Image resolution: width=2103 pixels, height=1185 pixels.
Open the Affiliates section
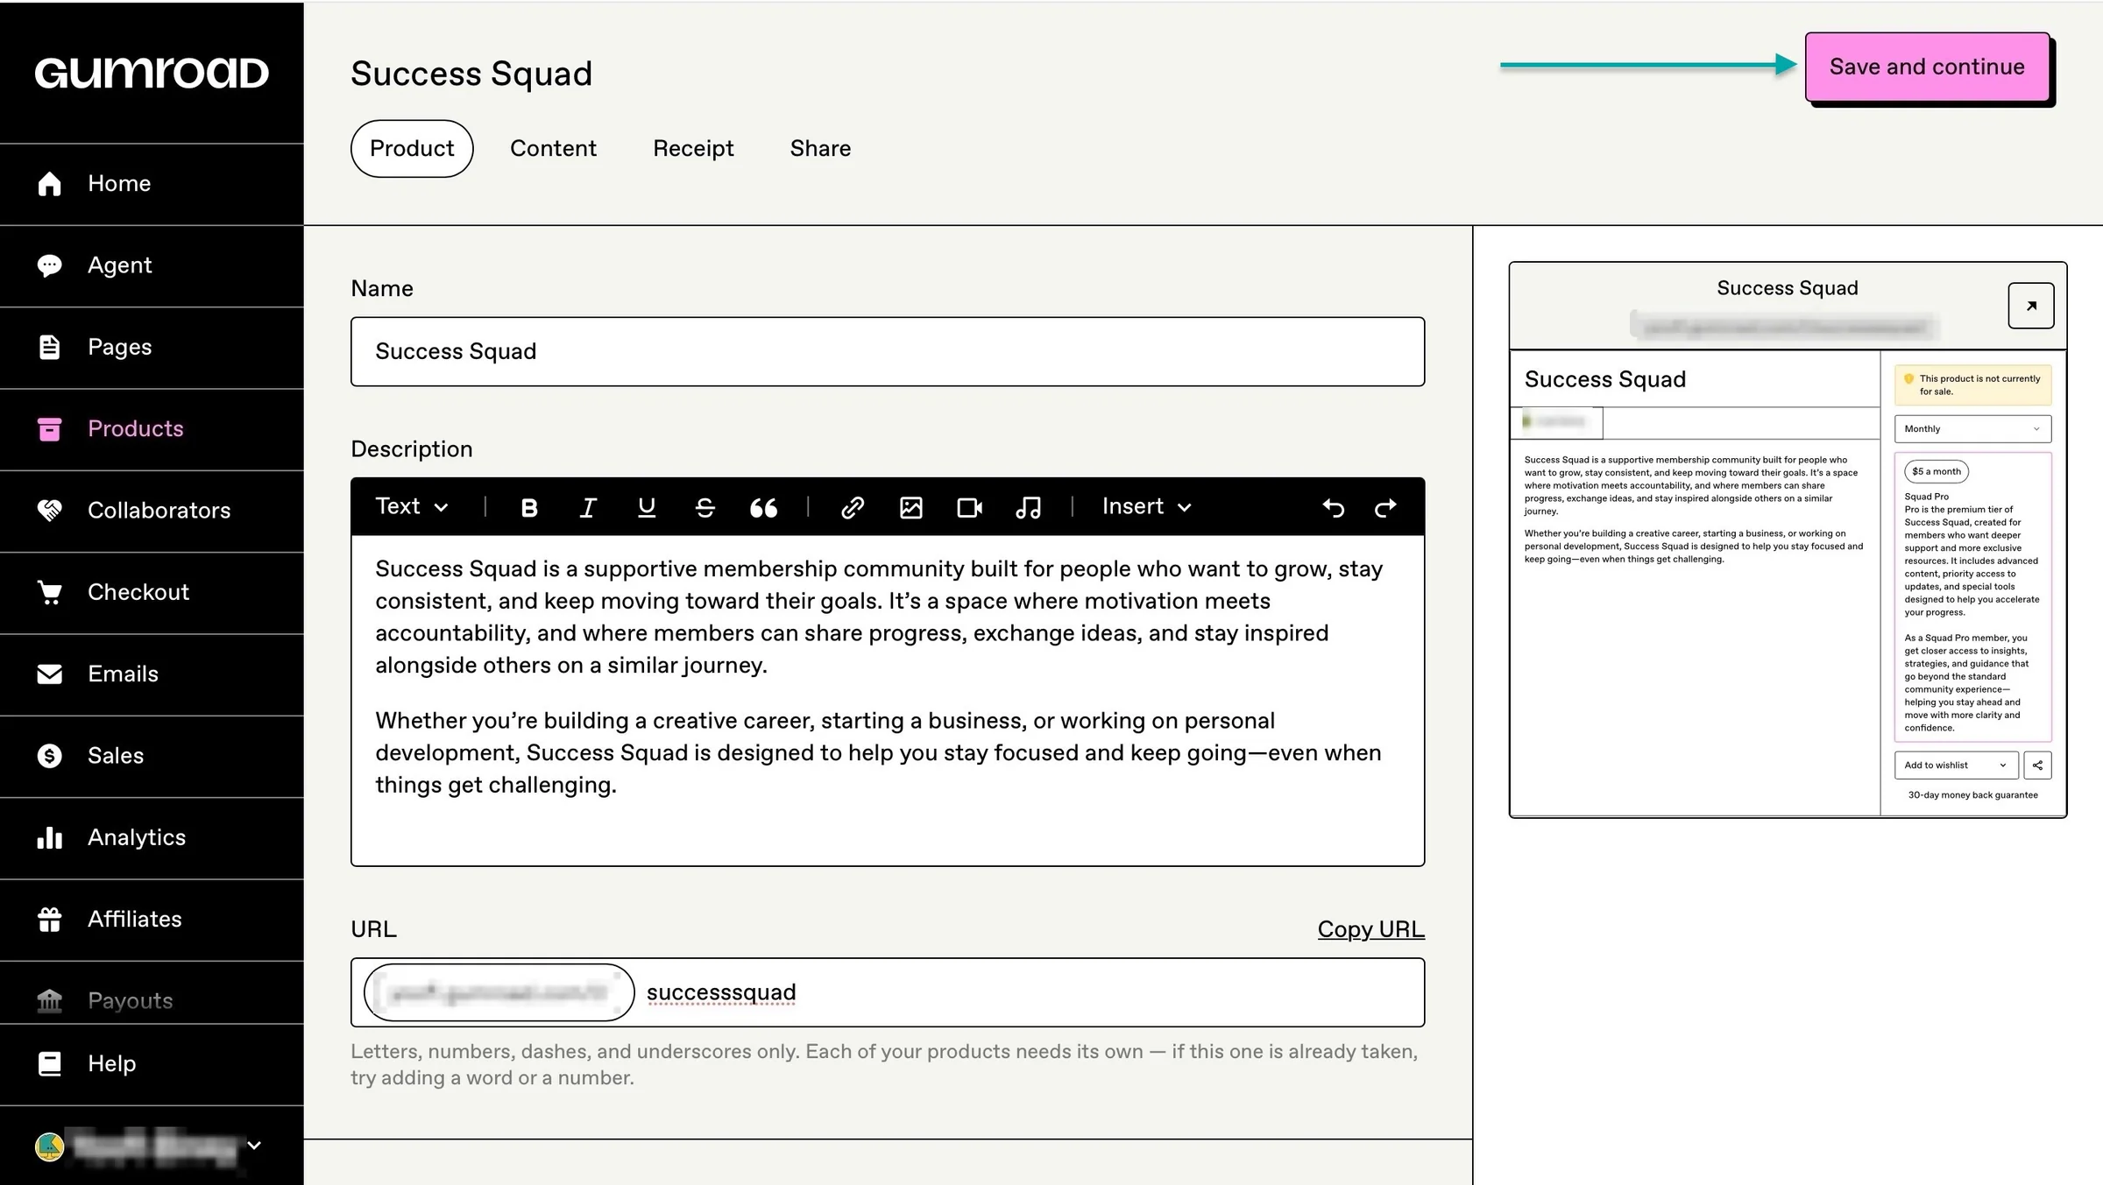coord(152,920)
